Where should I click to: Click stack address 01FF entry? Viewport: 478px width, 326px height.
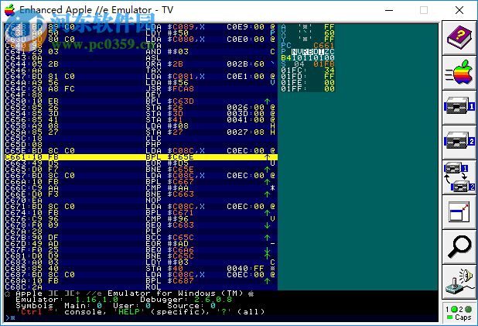pos(308,89)
